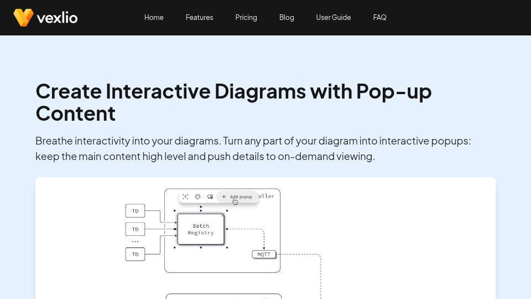
Task: Go to the Features page
Action: click(x=200, y=18)
